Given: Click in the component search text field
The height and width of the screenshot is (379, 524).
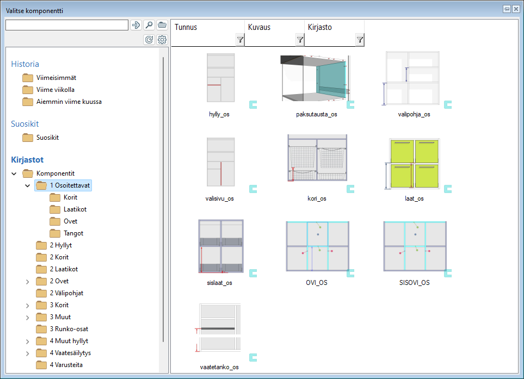Looking at the screenshot, I should 66,25.
